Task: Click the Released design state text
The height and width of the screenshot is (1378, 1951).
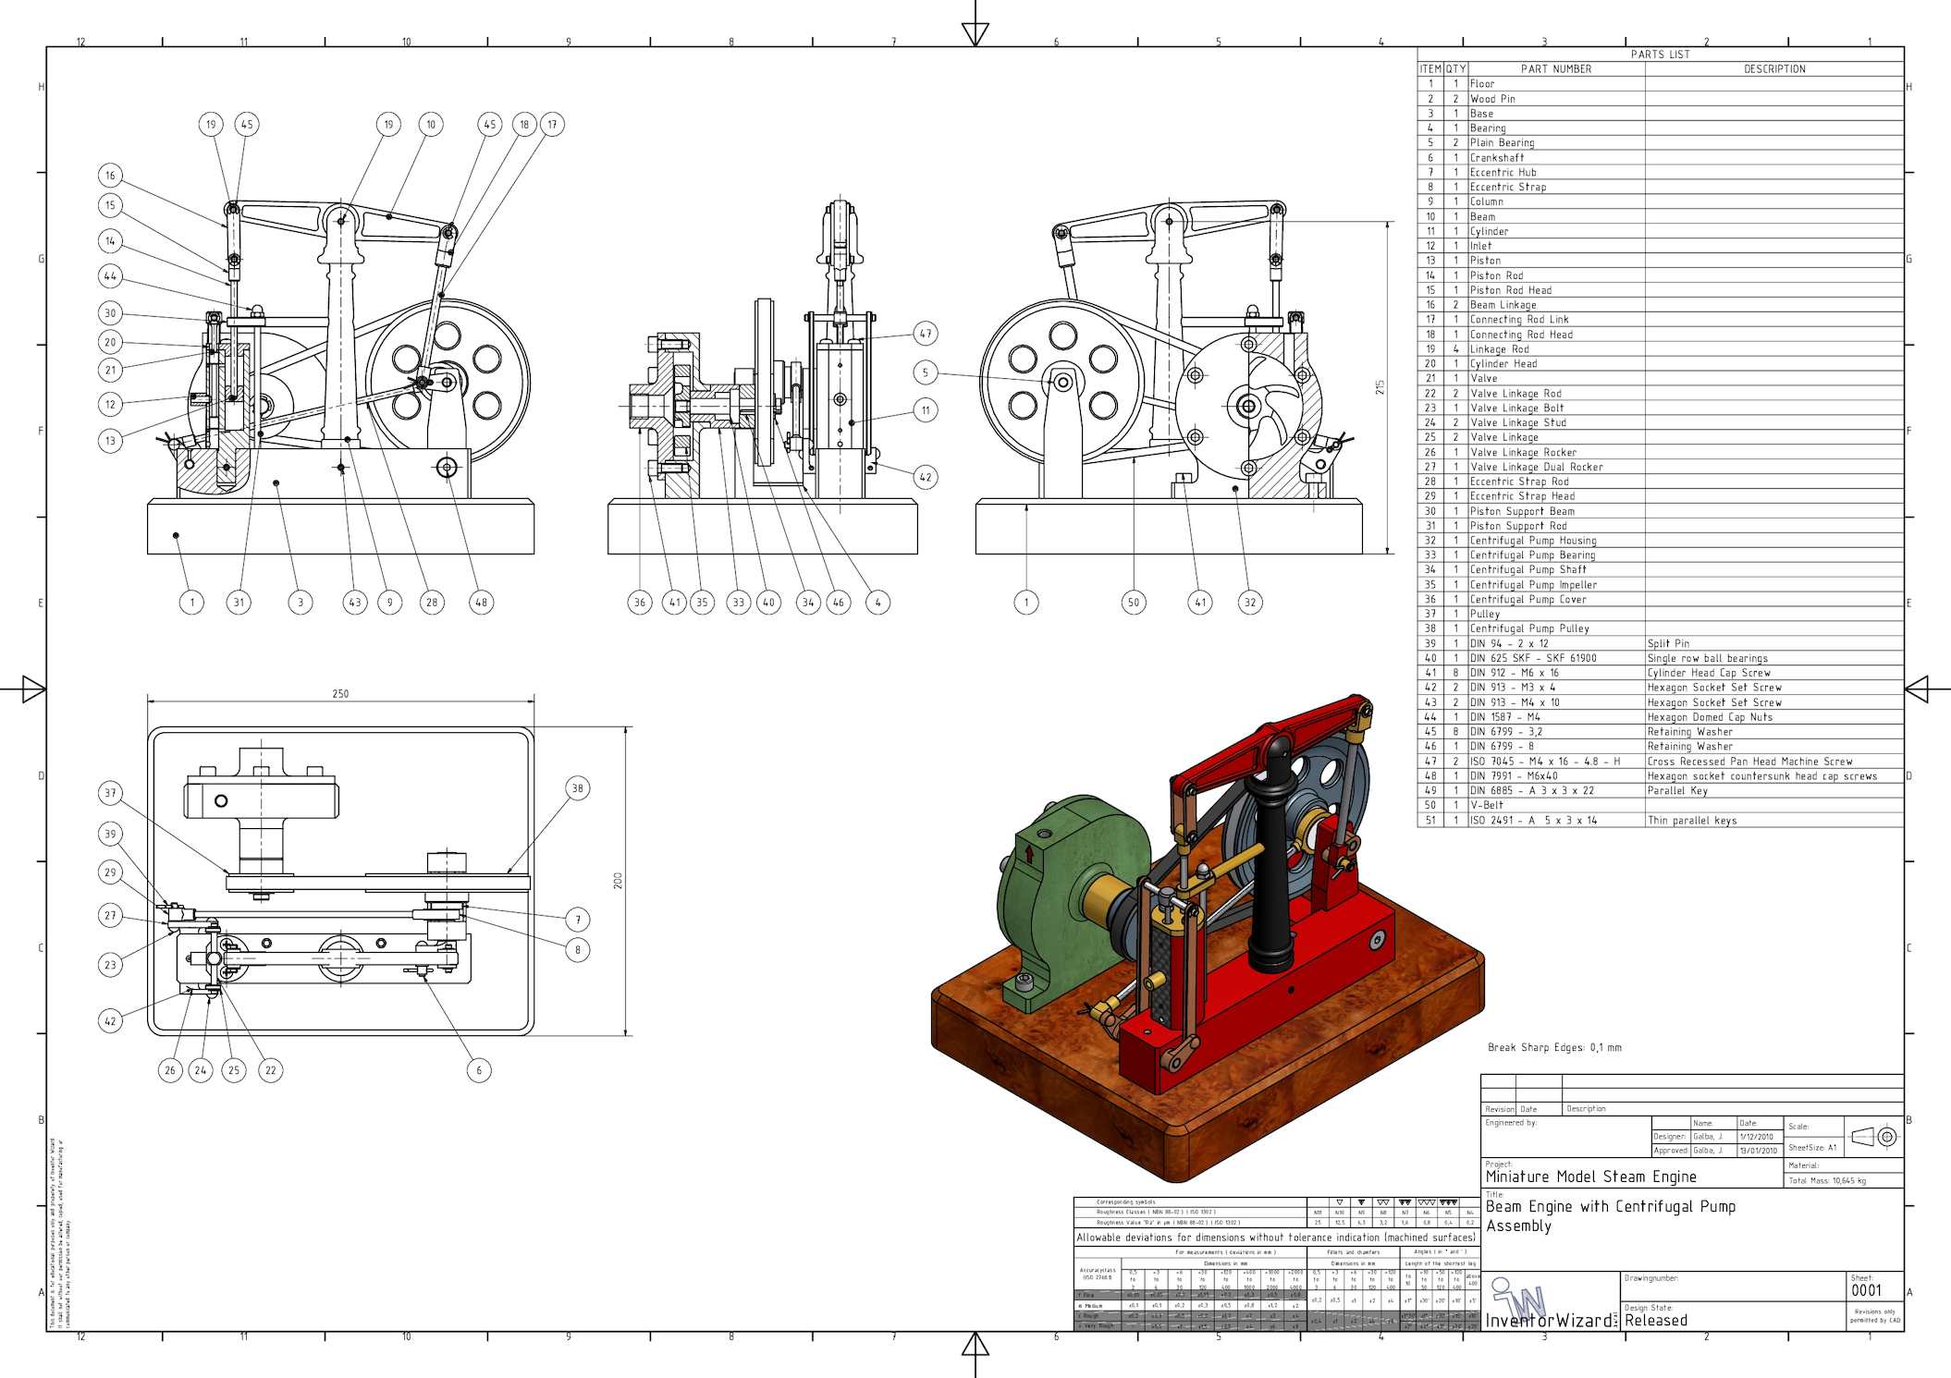Action: pos(1655,1321)
